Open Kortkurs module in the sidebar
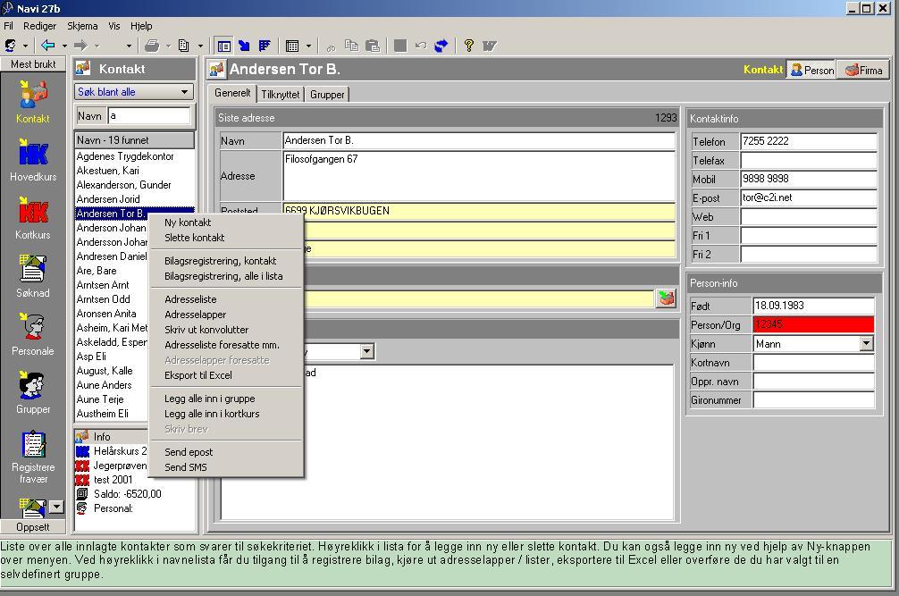This screenshot has width=899, height=596. click(x=33, y=218)
